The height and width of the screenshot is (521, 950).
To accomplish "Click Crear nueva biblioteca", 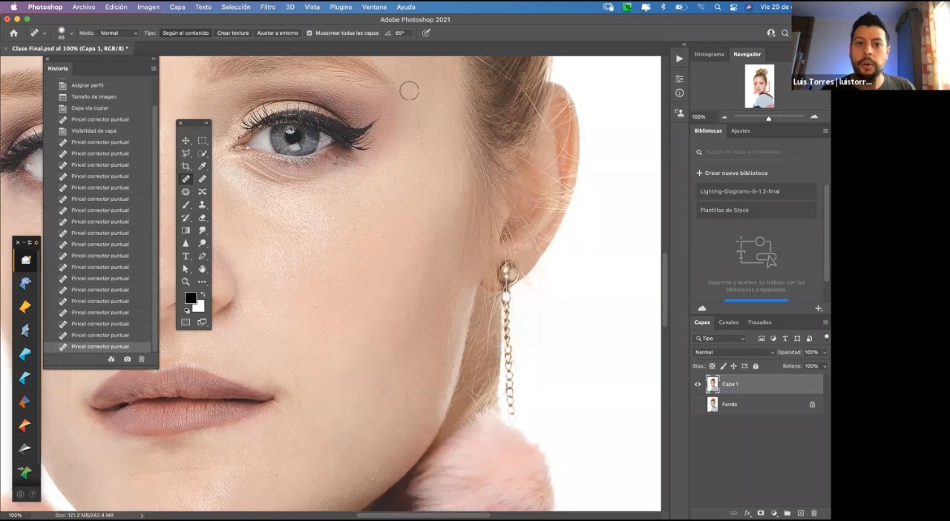I will [x=732, y=173].
